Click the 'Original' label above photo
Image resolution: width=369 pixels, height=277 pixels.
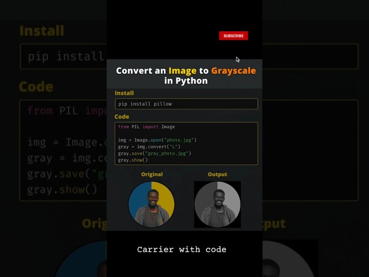click(152, 174)
